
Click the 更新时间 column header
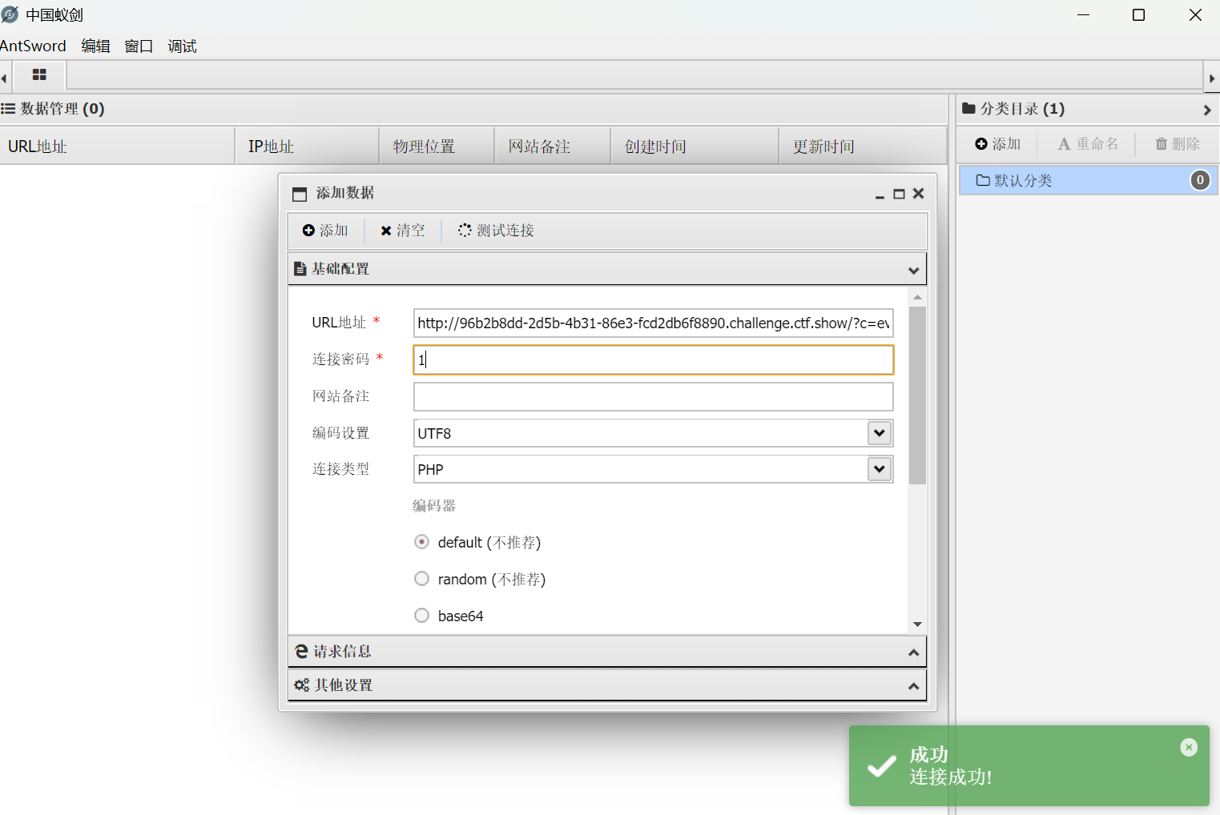tap(864, 147)
